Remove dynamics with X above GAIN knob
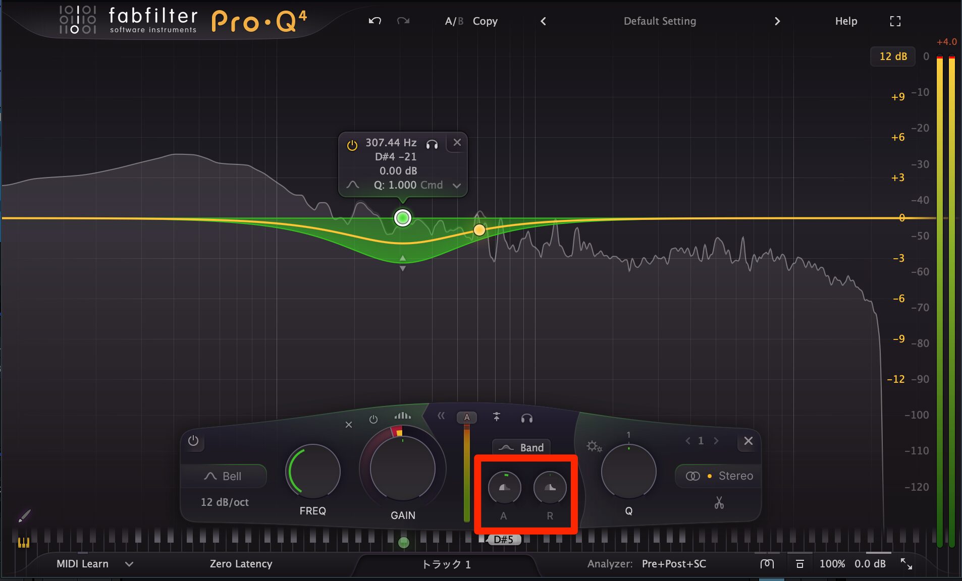Image resolution: width=962 pixels, height=581 pixels. pyautogui.click(x=348, y=425)
